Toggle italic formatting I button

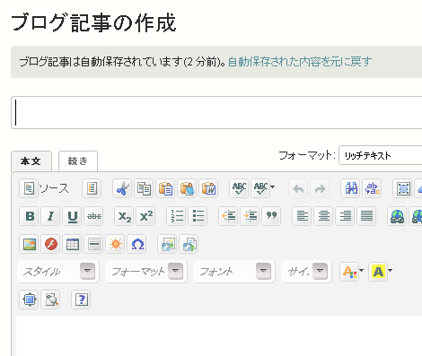(x=50, y=216)
